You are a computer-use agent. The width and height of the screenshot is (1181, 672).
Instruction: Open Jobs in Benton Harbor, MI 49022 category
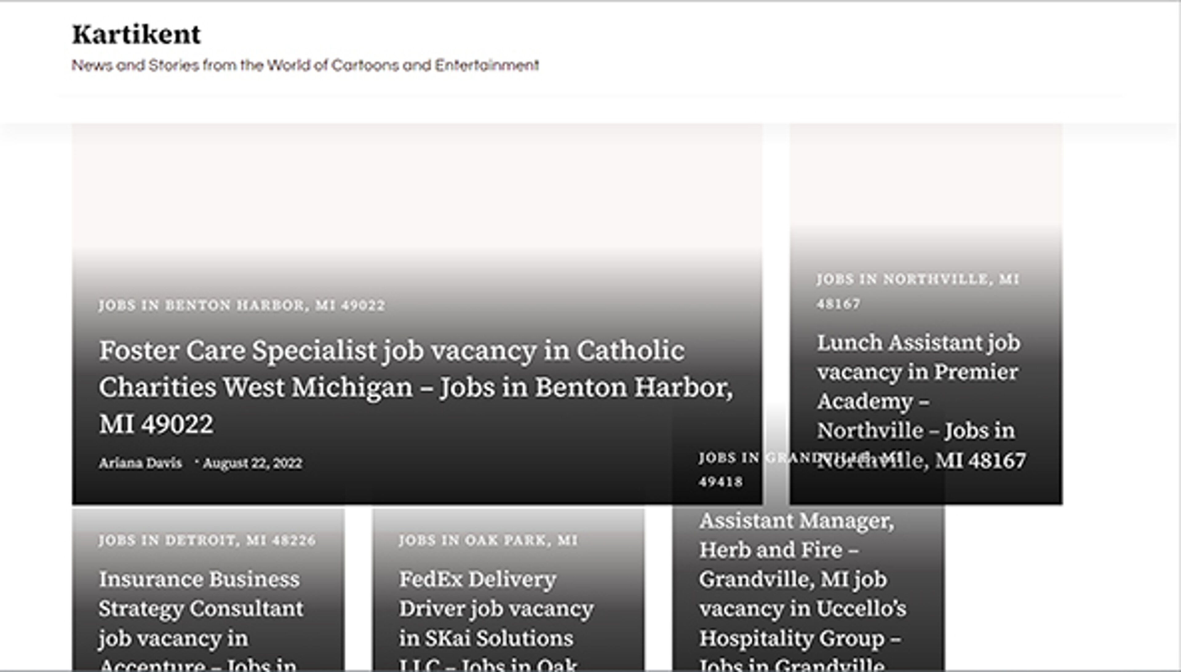coord(241,305)
